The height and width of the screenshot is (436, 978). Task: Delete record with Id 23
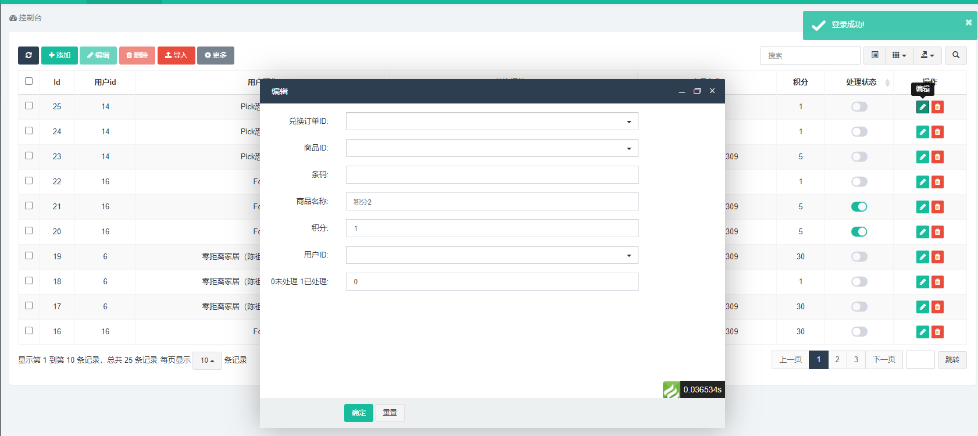pos(937,157)
